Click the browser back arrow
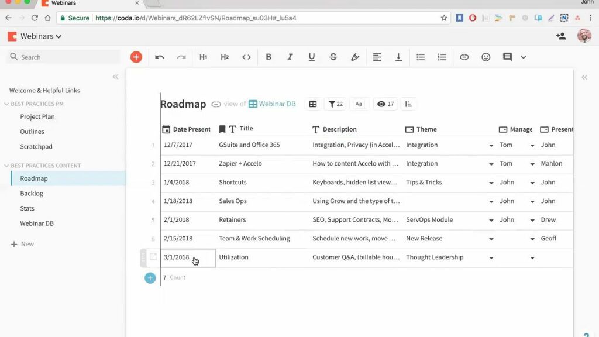The image size is (599, 337). (x=8, y=18)
